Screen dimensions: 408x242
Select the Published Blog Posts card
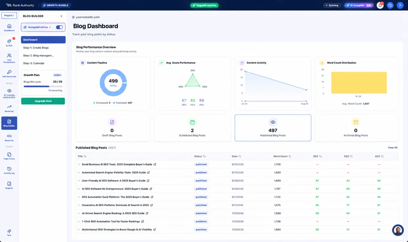click(273, 128)
